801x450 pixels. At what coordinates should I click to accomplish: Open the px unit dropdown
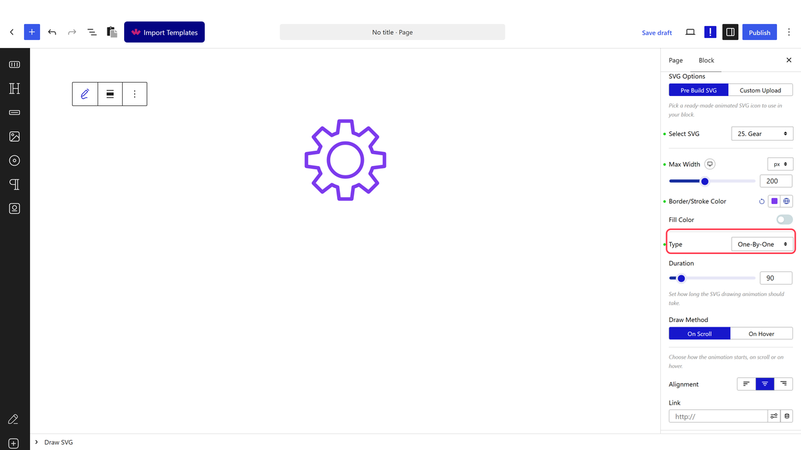(780, 164)
